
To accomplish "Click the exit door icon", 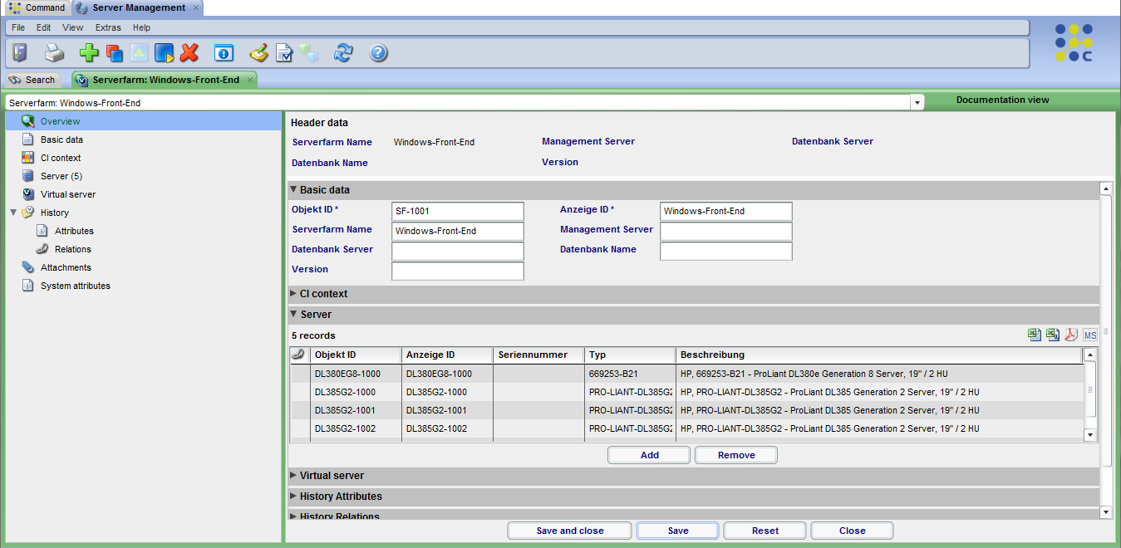I will click(x=20, y=53).
